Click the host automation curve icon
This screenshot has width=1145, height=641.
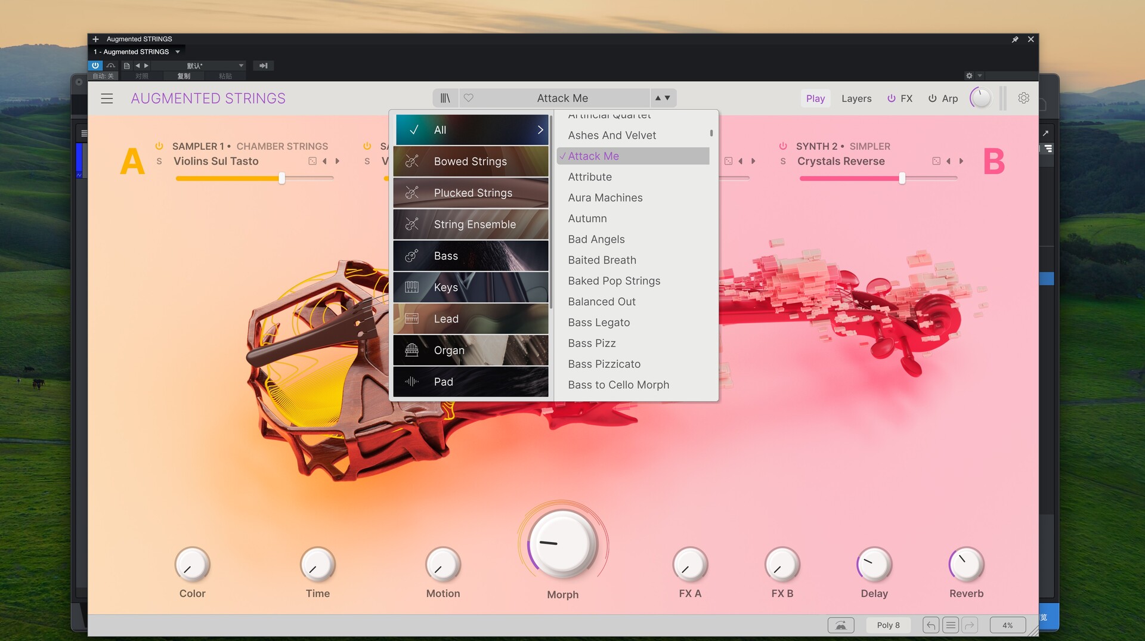point(111,66)
